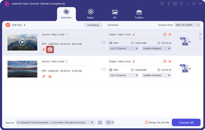Open the Toolbox tab

[139, 14]
